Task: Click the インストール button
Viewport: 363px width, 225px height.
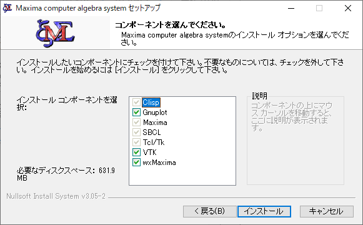Action: pyautogui.click(x=264, y=211)
